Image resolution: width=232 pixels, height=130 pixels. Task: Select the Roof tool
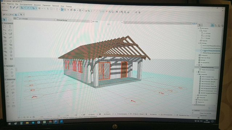click(5, 34)
